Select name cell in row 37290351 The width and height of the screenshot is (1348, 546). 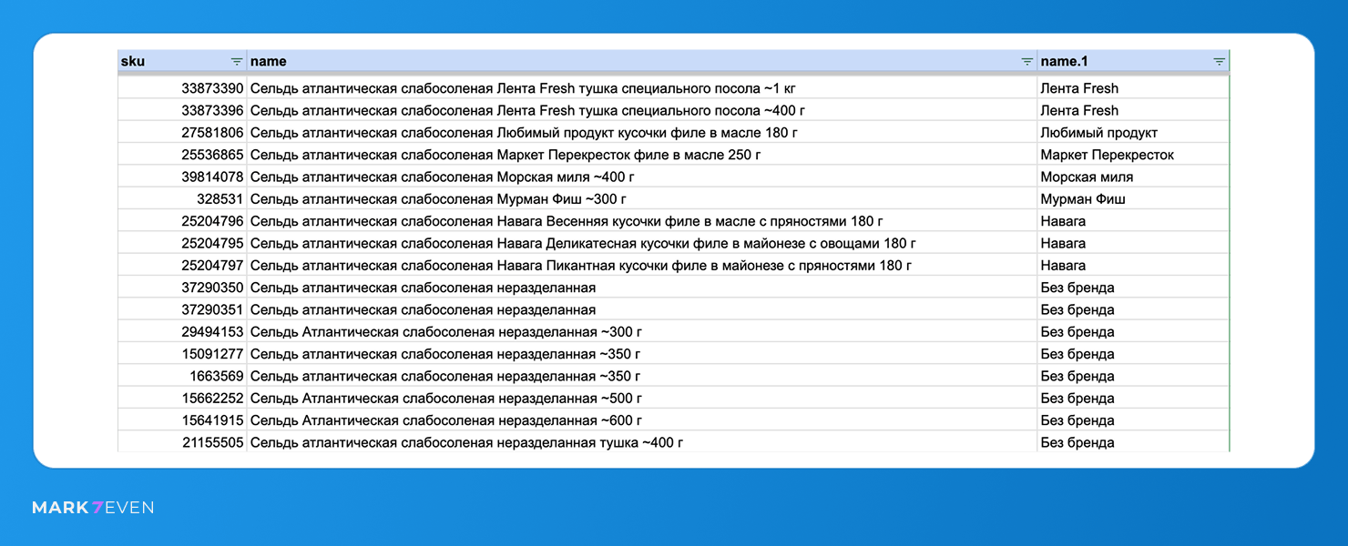(x=642, y=309)
